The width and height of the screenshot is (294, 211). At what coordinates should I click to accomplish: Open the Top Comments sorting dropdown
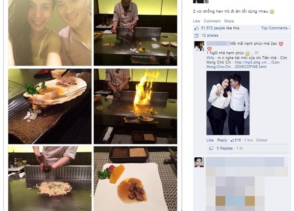point(275,28)
